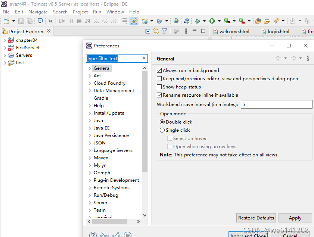
Task: Expand the Maven preferences node
Action: click(90, 158)
